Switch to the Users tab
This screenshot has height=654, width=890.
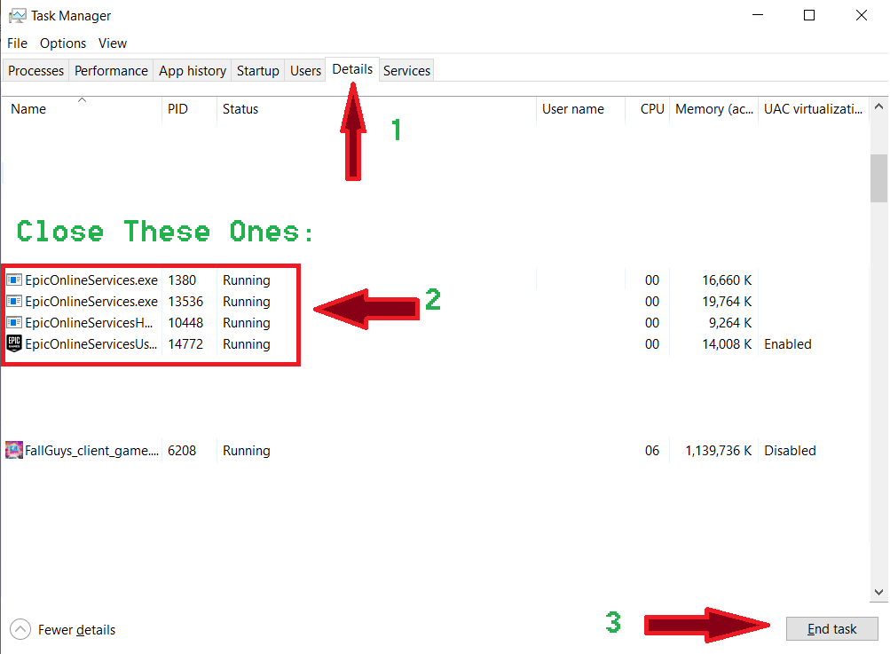point(305,71)
